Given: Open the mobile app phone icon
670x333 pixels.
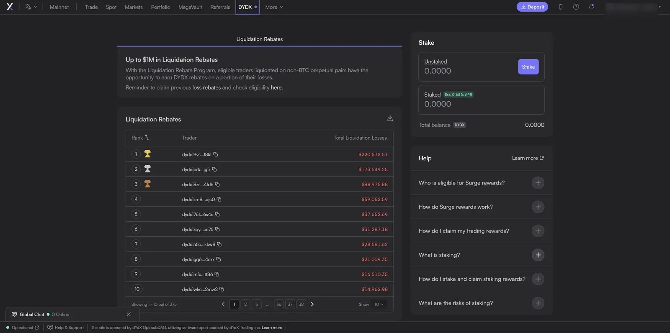Looking at the screenshot, I should click(561, 7).
